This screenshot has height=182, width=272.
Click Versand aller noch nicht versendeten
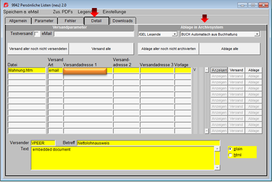tap(38, 49)
